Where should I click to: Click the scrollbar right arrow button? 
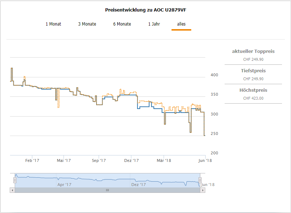[203, 190]
